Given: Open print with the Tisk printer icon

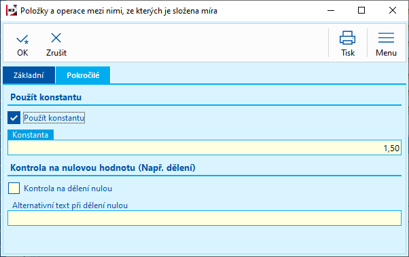Looking at the screenshot, I should [x=347, y=38].
